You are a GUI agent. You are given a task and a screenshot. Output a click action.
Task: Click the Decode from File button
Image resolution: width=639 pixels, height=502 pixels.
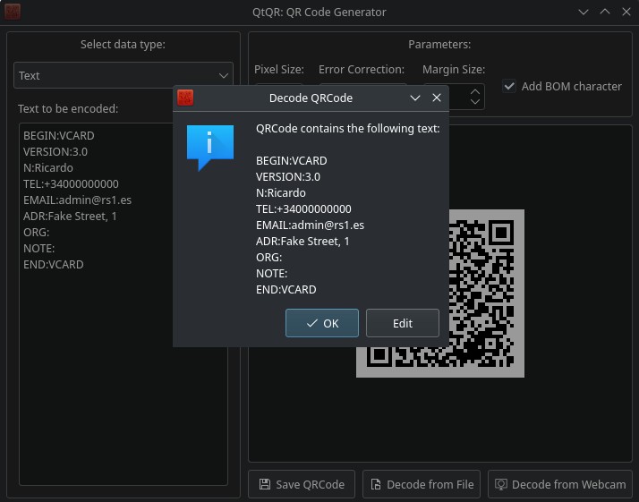[422, 484]
